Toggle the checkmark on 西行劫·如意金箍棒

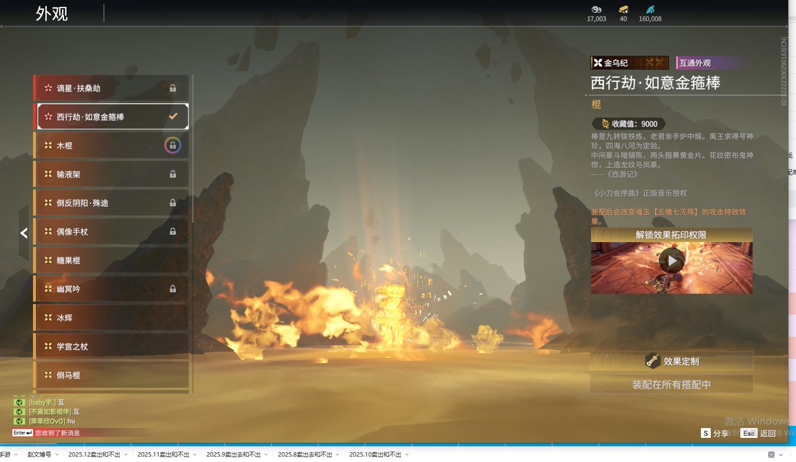(x=173, y=117)
